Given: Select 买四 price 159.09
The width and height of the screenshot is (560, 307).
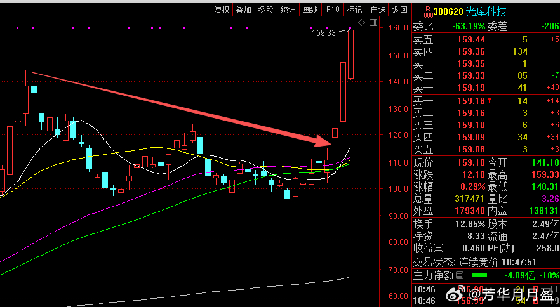Looking at the screenshot, I should click(x=471, y=137).
